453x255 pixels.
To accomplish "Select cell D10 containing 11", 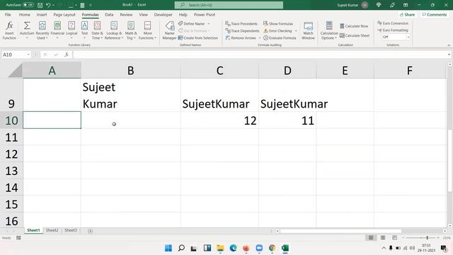I will (287, 120).
